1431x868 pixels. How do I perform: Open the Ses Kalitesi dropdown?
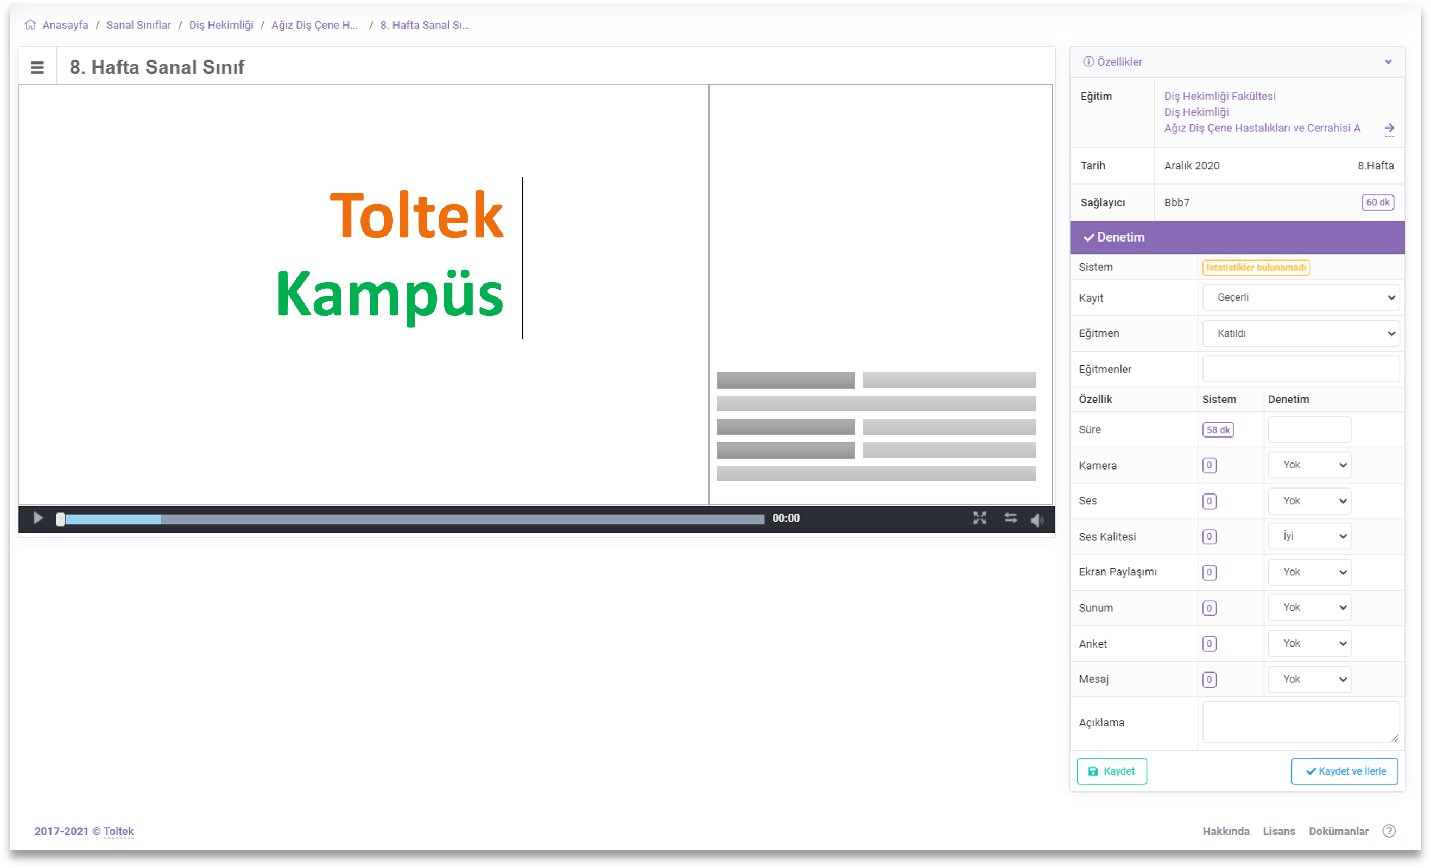[1309, 536]
